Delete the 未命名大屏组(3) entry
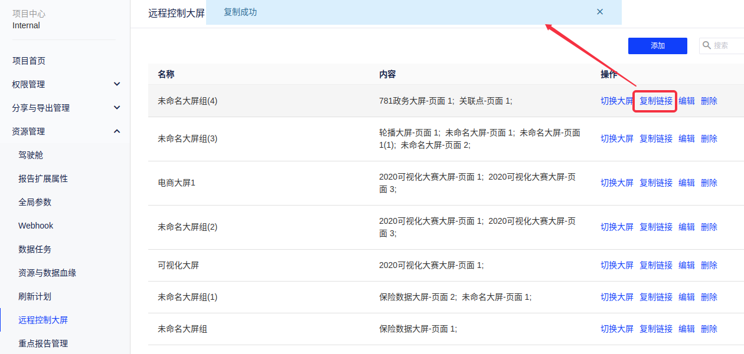 (x=709, y=138)
